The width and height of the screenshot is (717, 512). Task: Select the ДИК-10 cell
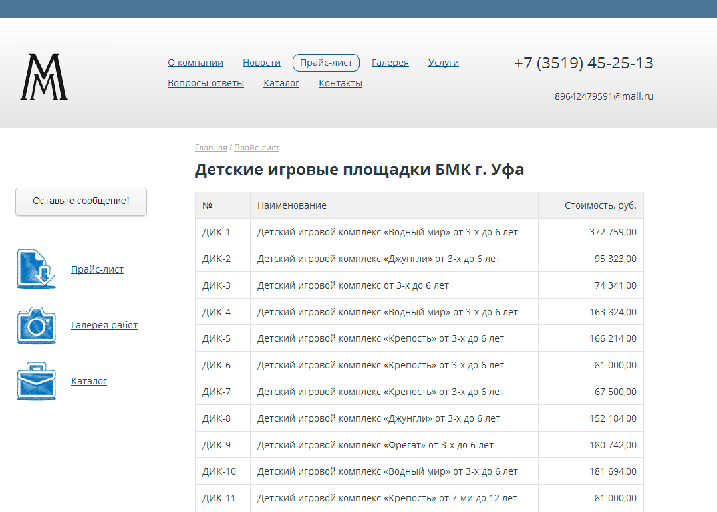tap(223, 471)
